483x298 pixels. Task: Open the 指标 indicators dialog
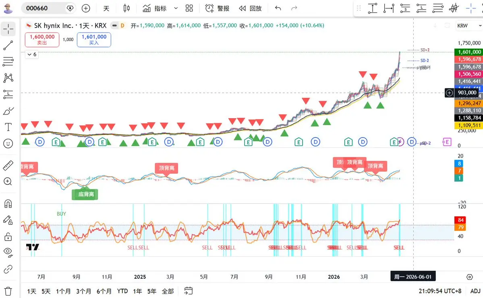tap(154, 8)
